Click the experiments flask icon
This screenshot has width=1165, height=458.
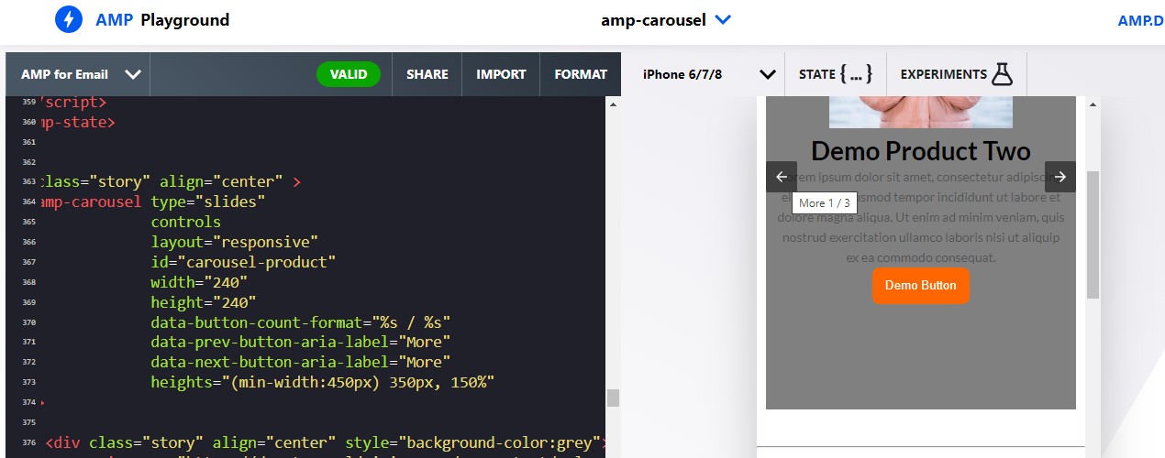point(1002,74)
